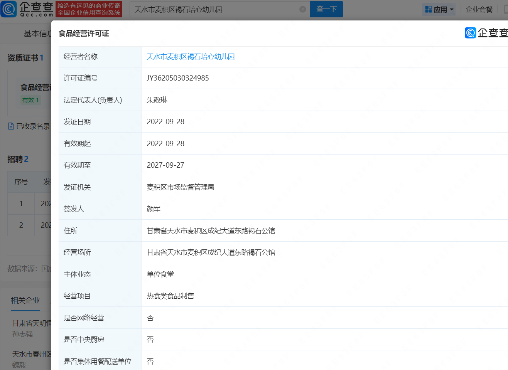Select signer name 颜军
Viewport: 508px width, 370px height.
[x=154, y=209]
